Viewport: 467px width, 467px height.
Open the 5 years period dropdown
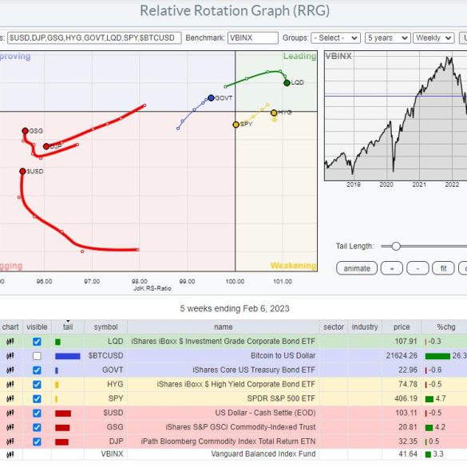(388, 38)
